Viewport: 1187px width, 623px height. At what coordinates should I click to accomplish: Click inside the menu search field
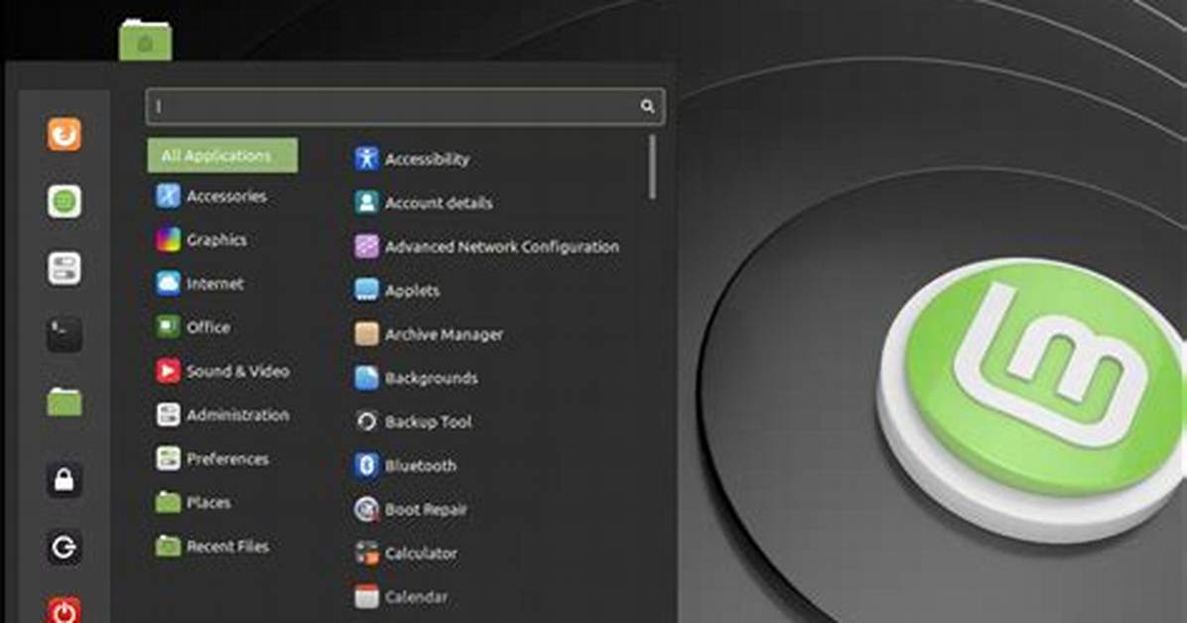[x=406, y=106]
